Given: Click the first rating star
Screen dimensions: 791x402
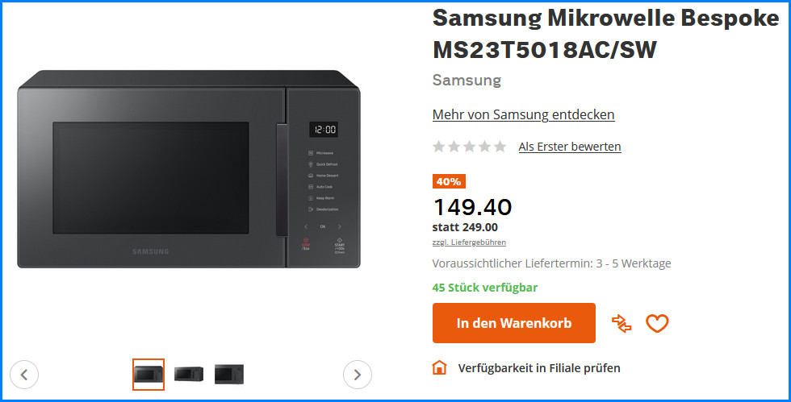Looking at the screenshot, I should coord(439,147).
